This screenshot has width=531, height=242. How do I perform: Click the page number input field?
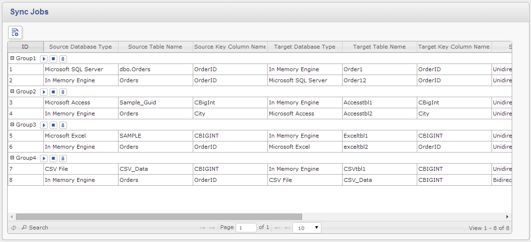tap(246, 228)
